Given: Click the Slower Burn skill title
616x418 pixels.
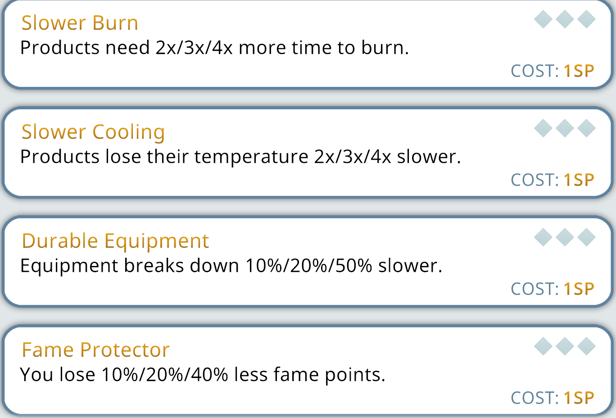Looking at the screenshot, I should pos(80,23).
